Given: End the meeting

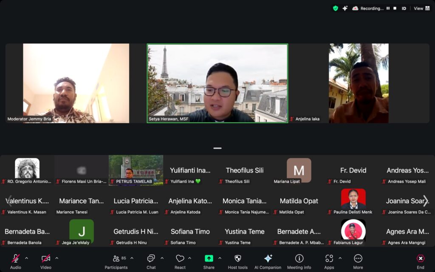Looking at the screenshot, I should point(420,259).
